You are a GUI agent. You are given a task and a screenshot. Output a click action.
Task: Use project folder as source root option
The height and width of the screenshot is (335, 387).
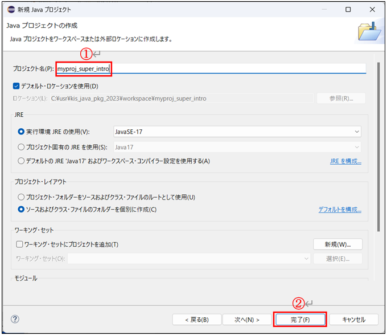tap(21, 197)
